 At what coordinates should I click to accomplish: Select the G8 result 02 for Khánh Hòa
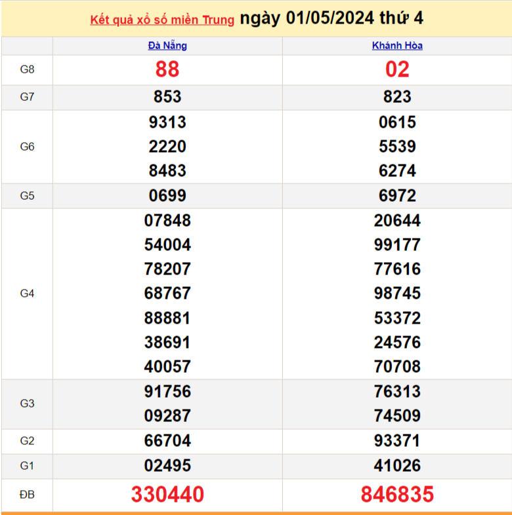click(397, 69)
